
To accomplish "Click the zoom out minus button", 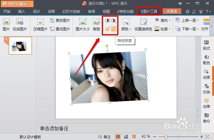I will pos(155,137).
